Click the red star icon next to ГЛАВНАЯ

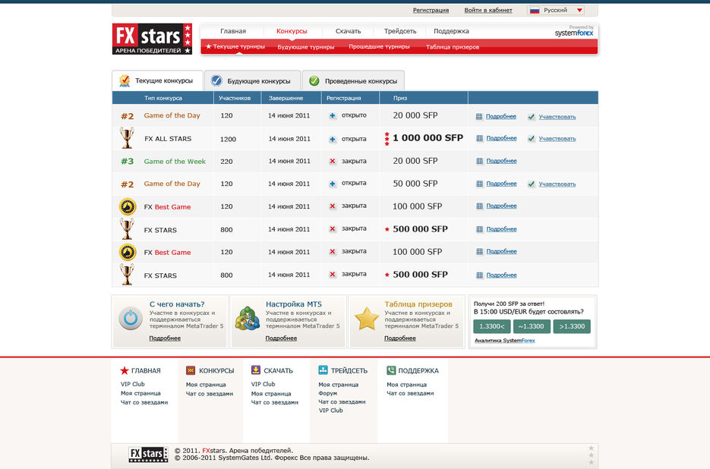pyautogui.click(x=125, y=370)
